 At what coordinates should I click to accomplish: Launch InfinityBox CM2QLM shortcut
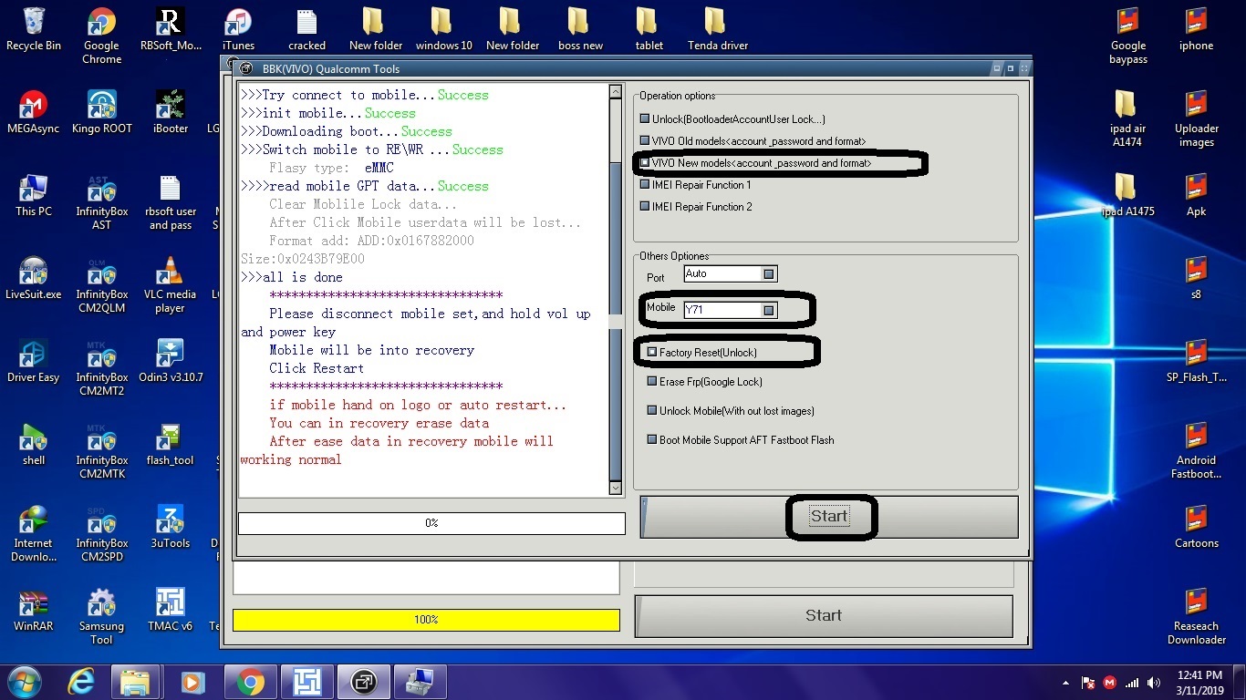tap(101, 285)
